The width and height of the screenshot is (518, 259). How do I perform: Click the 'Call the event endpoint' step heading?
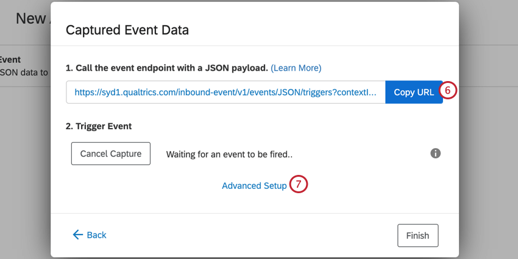click(167, 68)
